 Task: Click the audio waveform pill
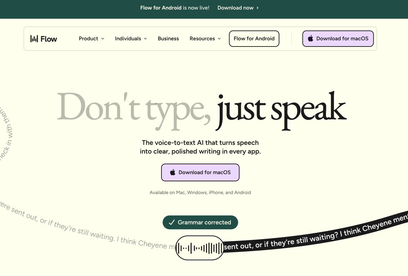tap(200, 248)
